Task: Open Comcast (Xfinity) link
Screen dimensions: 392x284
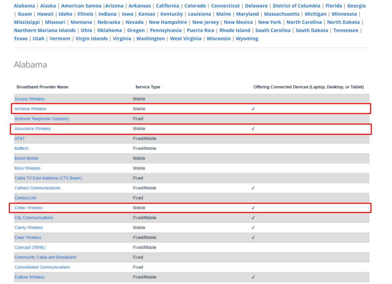Action: (x=30, y=248)
